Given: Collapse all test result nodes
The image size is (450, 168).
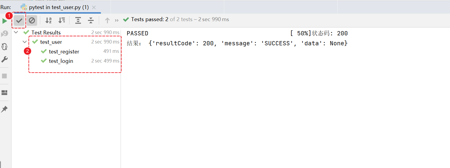Looking at the screenshot, I should 91,21.
